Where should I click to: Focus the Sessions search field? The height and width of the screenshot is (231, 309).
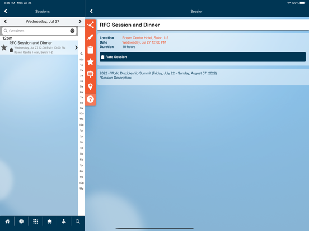point(39,31)
